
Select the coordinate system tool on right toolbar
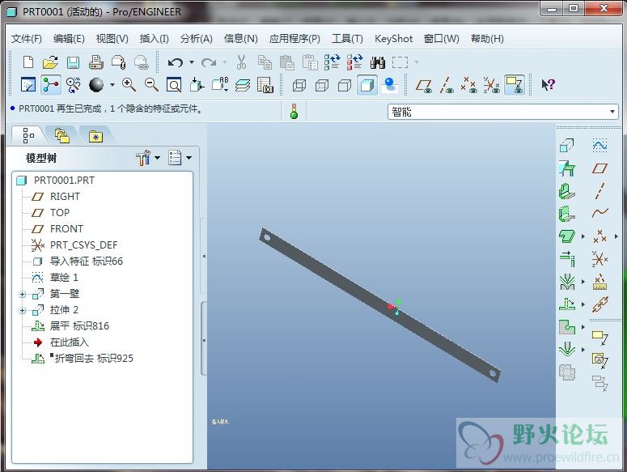[599, 259]
